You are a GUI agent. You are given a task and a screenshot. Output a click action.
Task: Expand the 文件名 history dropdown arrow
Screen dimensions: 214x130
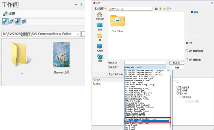tap(165, 63)
